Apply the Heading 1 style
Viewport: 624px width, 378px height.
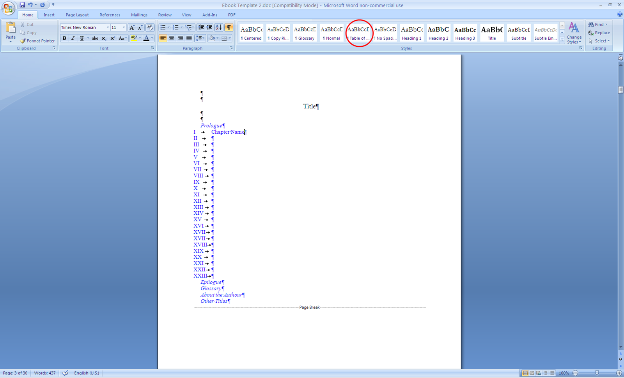(411, 33)
